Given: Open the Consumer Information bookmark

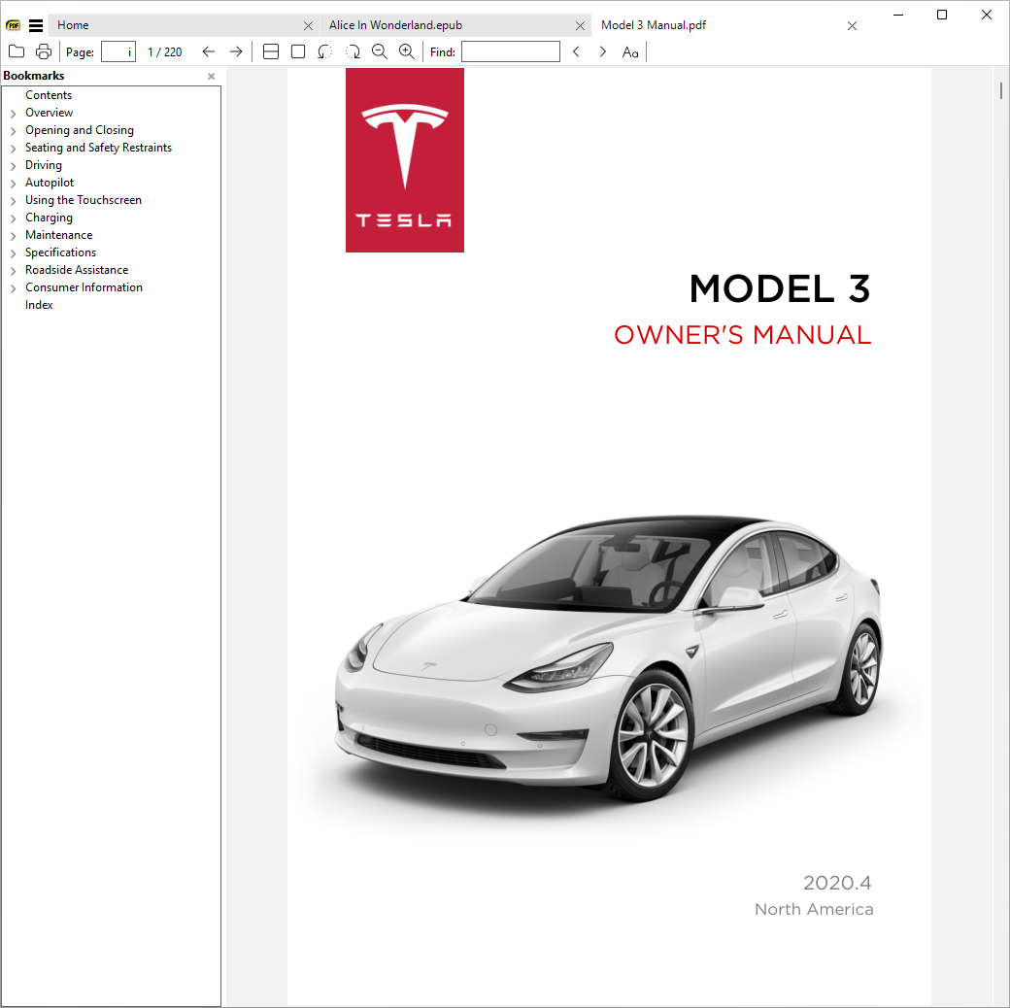Looking at the screenshot, I should coord(84,287).
